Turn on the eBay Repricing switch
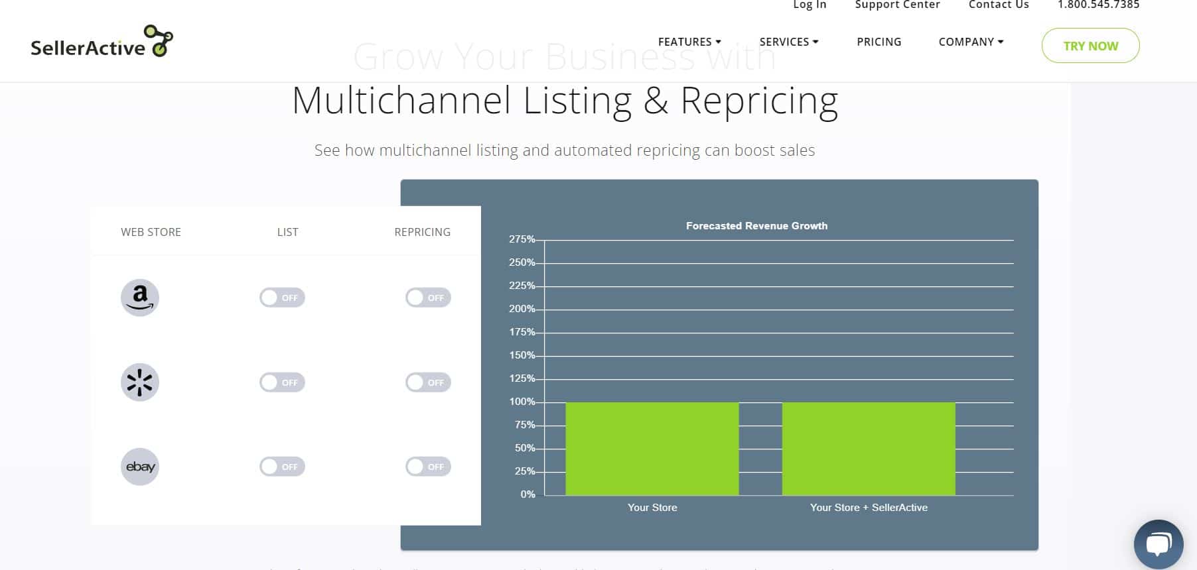The width and height of the screenshot is (1197, 570). pyautogui.click(x=428, y=467)
